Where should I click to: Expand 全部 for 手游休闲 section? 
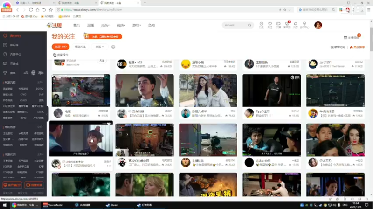(40, 154)
